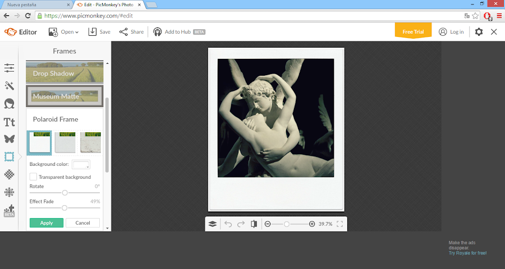This screenshot has height=269, width=505.
Task: Close the editor with X icon
Action: (x=494, y=31)
